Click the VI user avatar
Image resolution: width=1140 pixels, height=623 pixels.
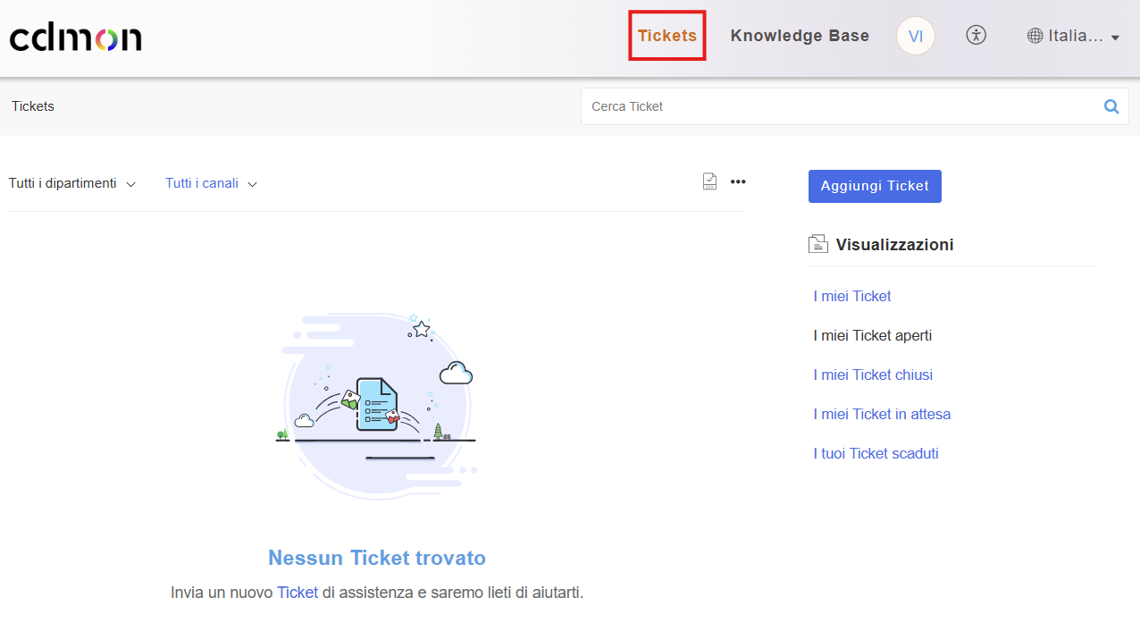coord(915,37)
